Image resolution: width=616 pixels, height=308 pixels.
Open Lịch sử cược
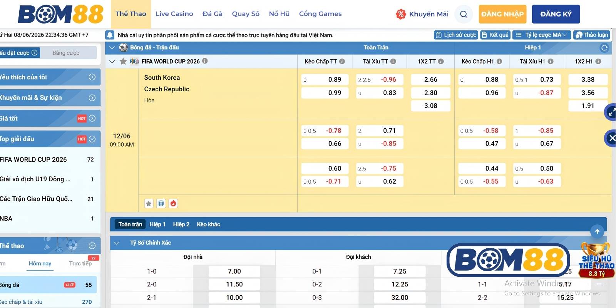456,35
